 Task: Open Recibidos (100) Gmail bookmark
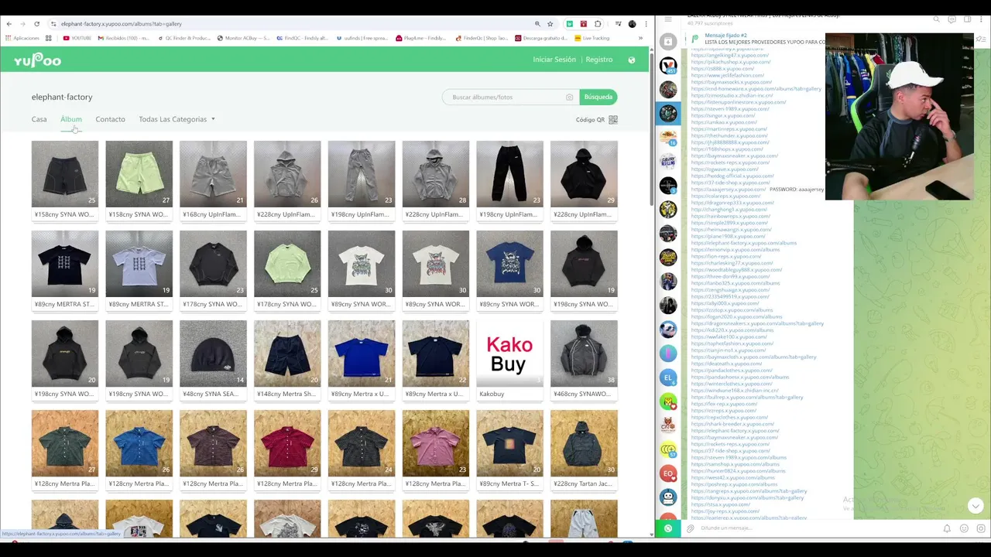(x=124, y=38)
